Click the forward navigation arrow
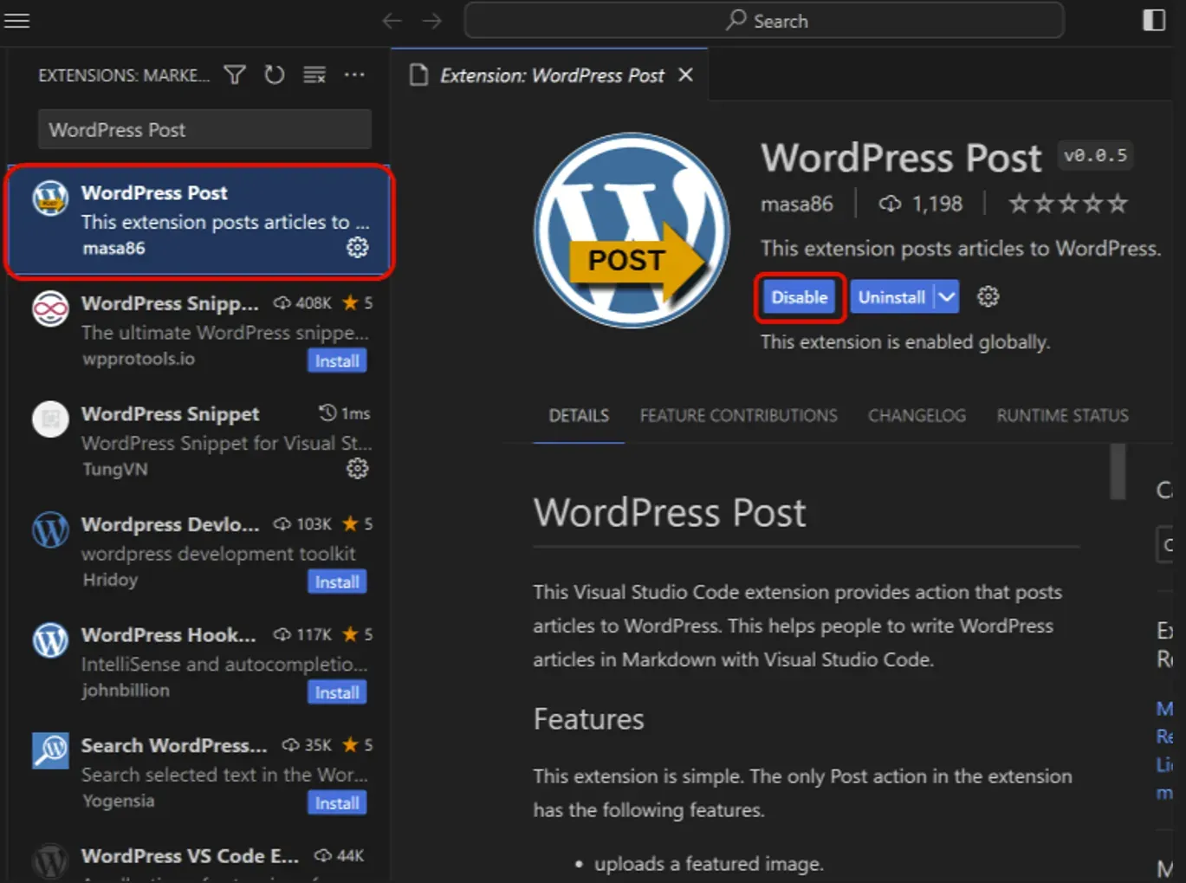The height and width of the screenshot is (883, 1186). 431,20
